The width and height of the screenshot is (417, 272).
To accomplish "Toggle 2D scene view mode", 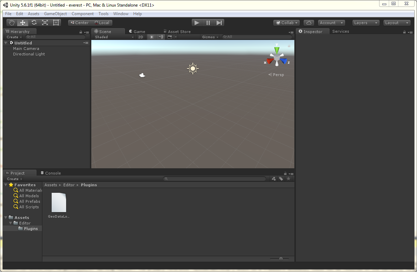I will tap(140, 37).
